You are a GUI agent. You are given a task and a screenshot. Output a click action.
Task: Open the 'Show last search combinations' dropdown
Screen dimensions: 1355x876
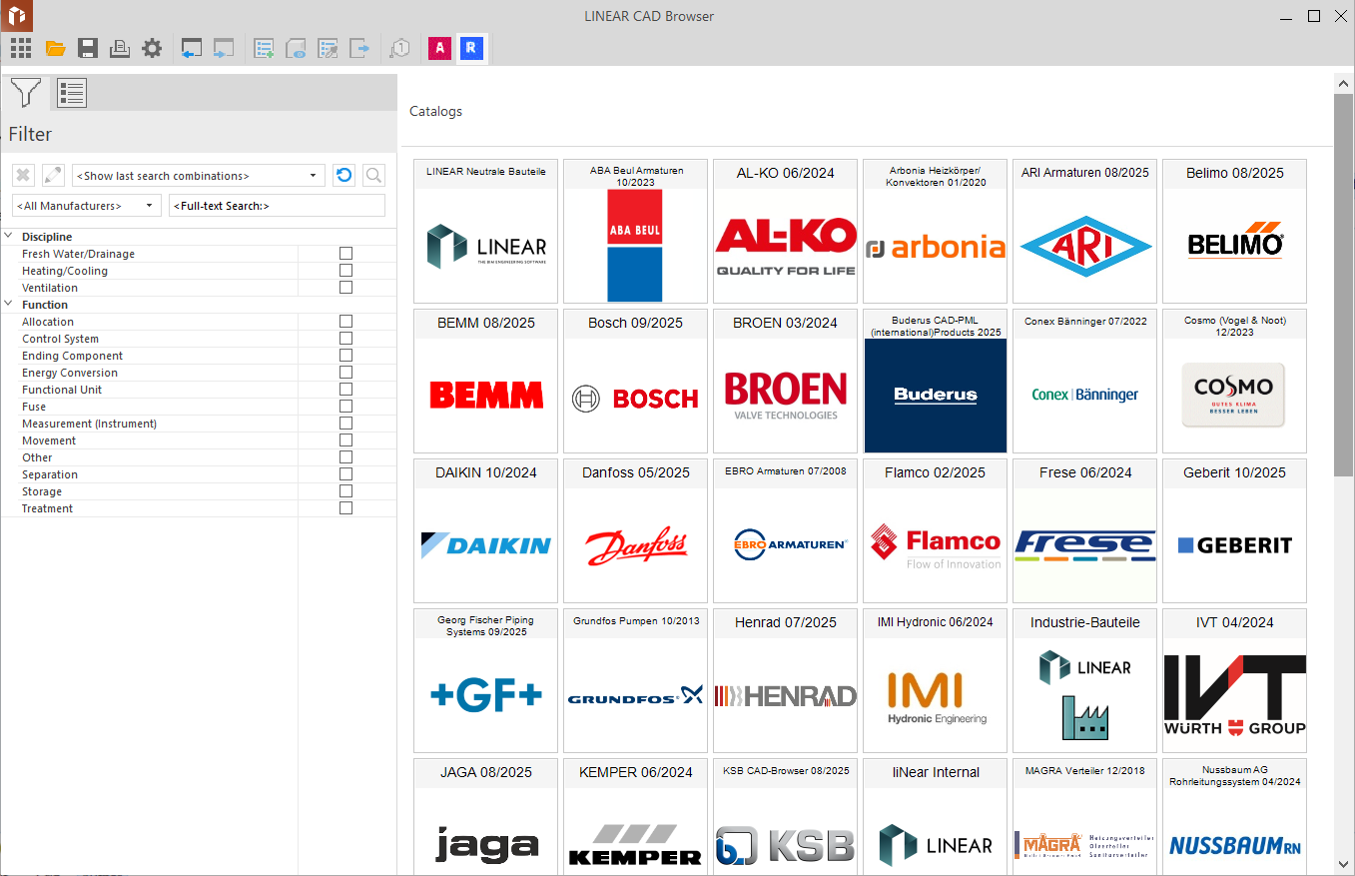[x=199, y=176]
